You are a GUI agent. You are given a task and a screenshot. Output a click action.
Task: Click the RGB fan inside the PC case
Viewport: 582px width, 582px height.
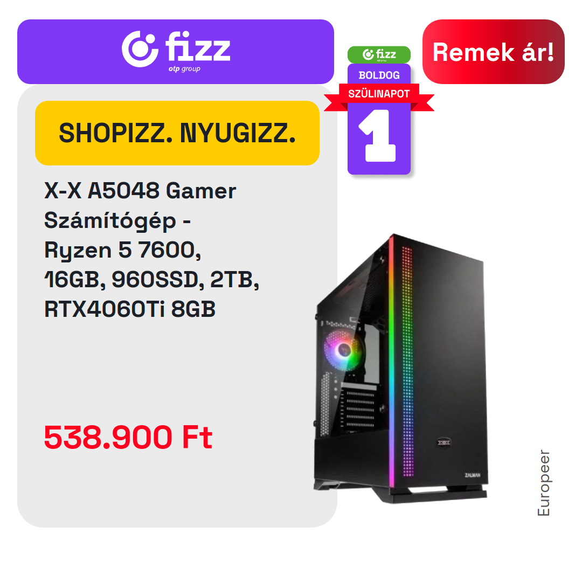click(x=342, y=350)
